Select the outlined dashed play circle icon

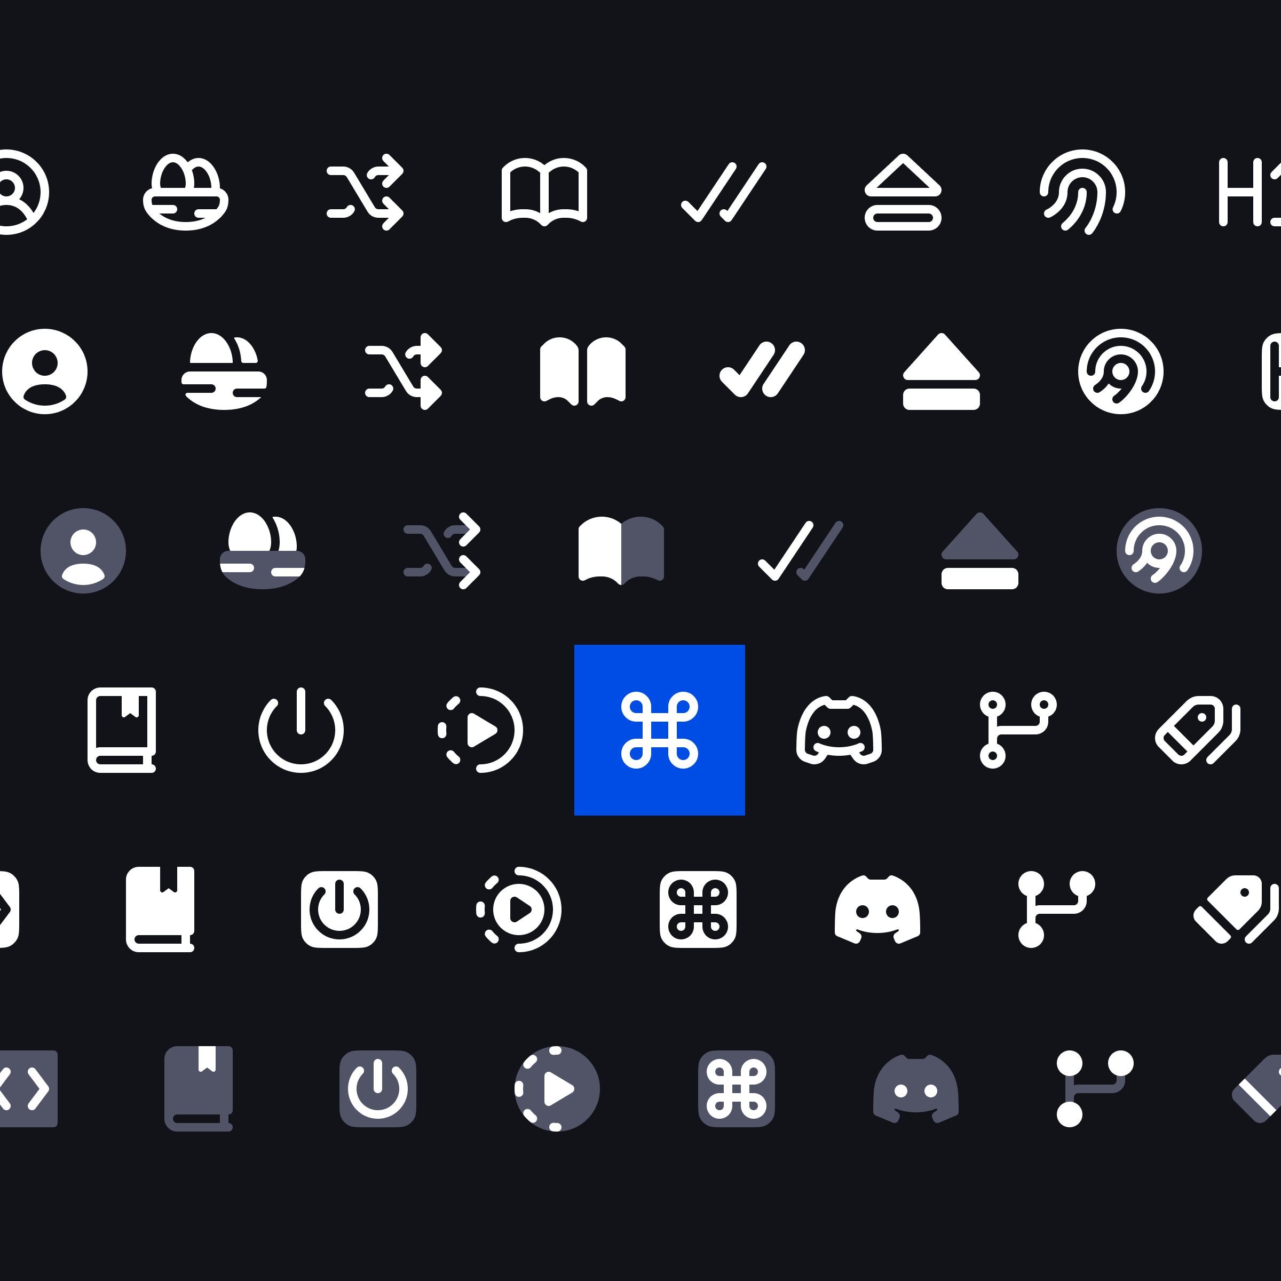(481, 730)
